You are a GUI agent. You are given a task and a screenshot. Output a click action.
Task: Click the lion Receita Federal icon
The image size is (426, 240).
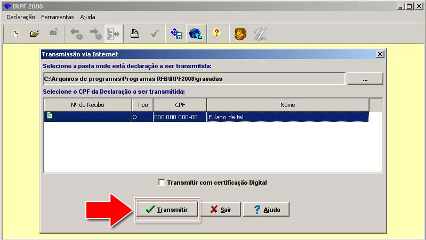click(x=241, y=34)
